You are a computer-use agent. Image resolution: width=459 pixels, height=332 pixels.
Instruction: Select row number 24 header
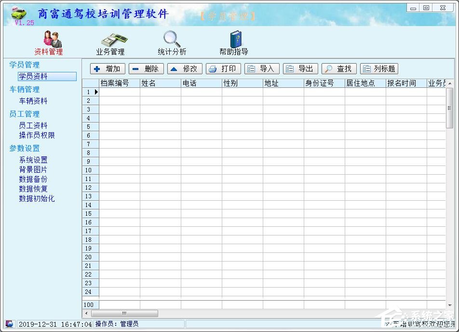91,292
